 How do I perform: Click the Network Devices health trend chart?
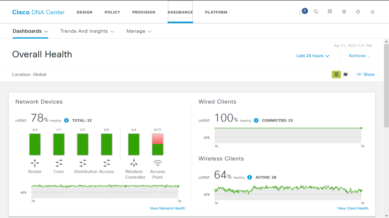coord(105,191)
